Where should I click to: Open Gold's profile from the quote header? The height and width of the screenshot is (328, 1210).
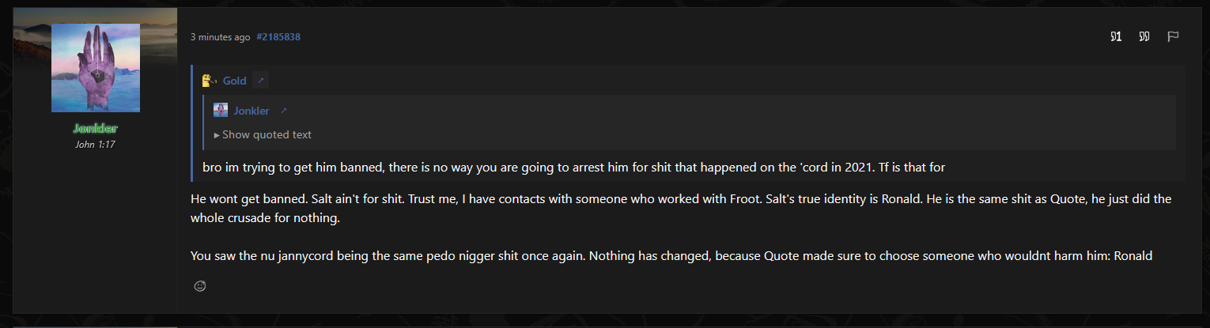234,81
